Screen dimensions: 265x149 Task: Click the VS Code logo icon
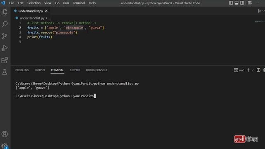coord(3,3)
